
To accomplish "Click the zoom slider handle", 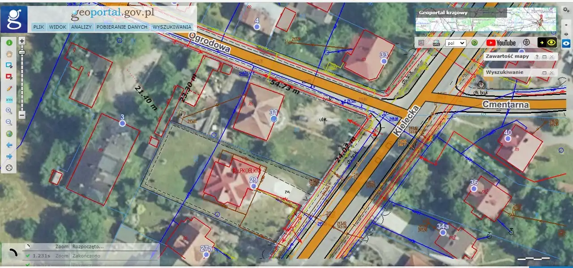I will pyautogui.click(x=22, y=52).
